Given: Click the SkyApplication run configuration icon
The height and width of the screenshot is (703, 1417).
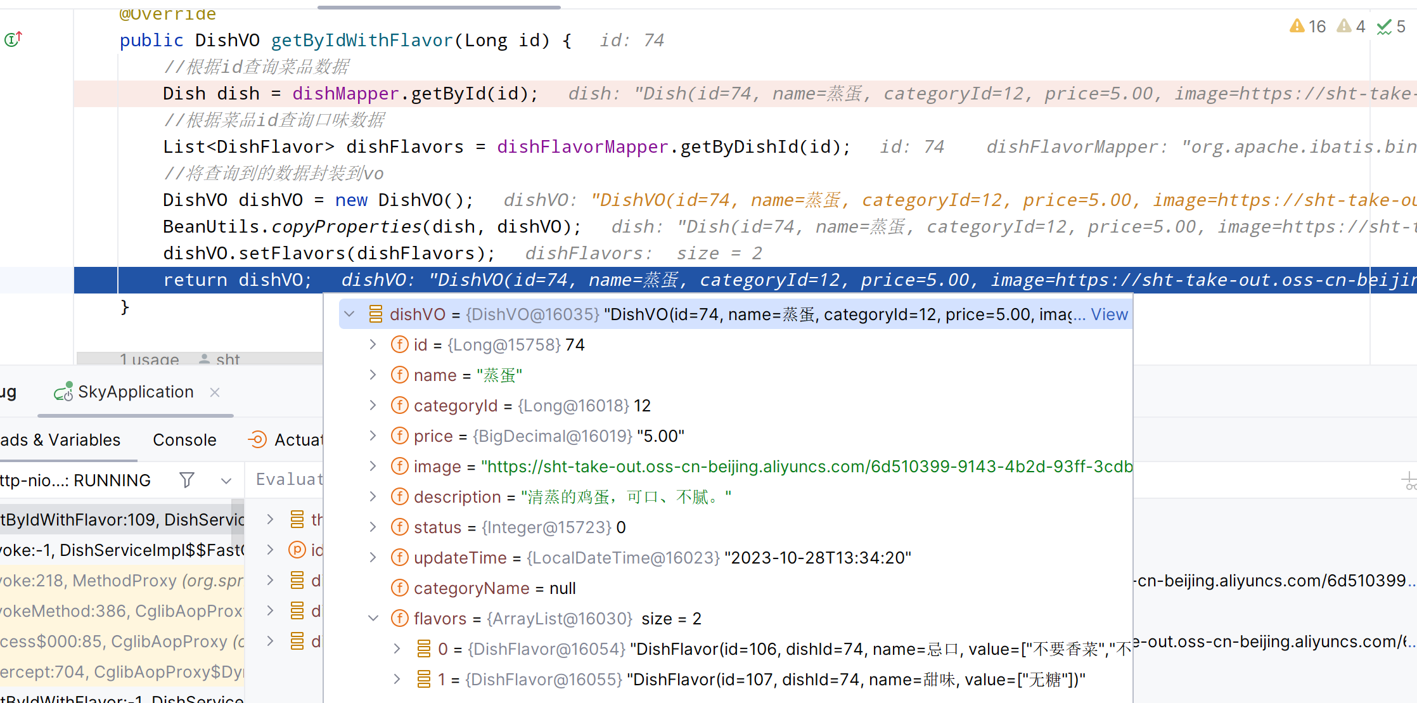Looking at the screenshot, I should click(x=63, y=392).
